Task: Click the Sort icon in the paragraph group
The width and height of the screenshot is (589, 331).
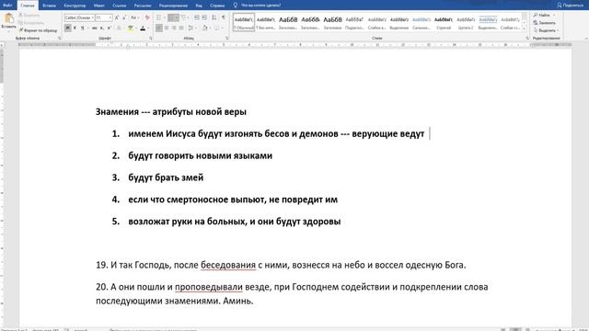Action: (214, 17)
